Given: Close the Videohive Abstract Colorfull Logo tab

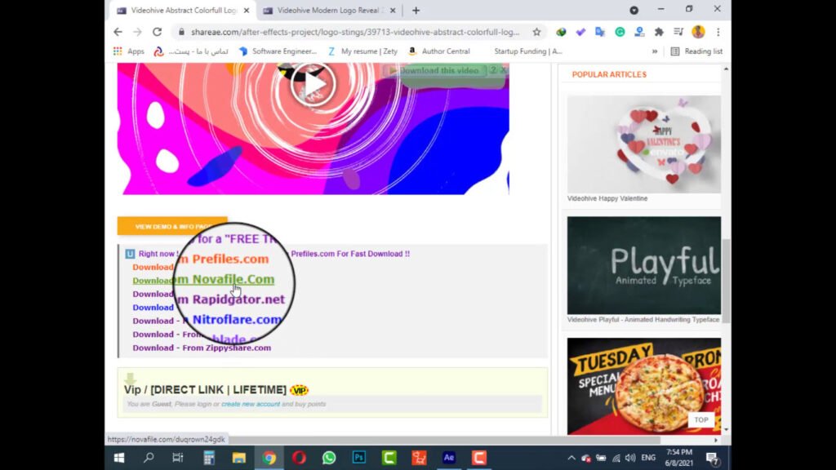Looking at the screenshot, I should 247,10.
